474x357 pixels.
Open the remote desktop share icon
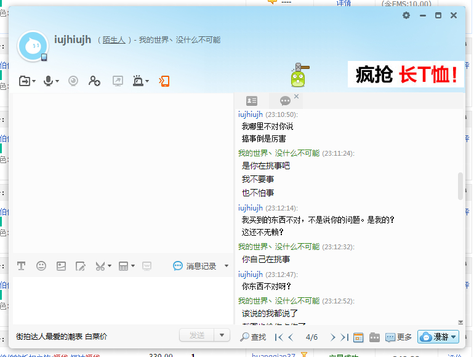118,81
